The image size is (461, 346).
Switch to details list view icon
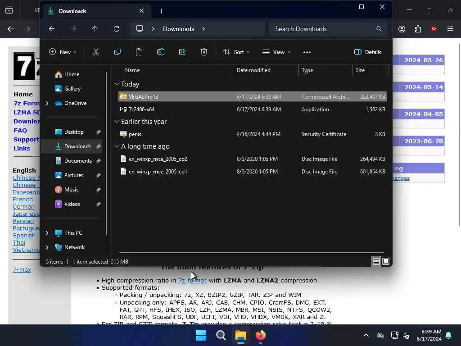coord(376,261)
